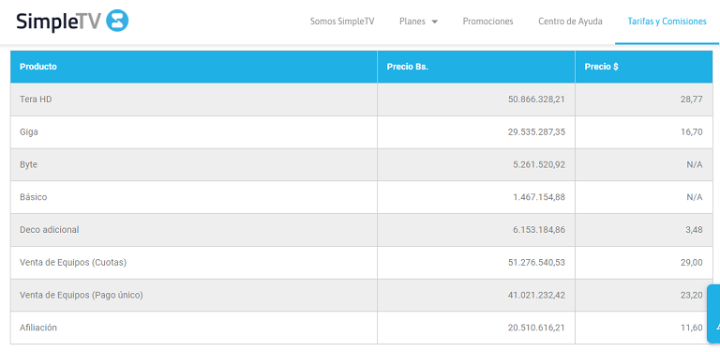Select the Tera HD product row
720x352 pixels.
[361, 99]
